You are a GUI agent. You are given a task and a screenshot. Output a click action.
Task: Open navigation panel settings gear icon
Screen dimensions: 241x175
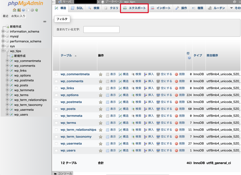32,10
